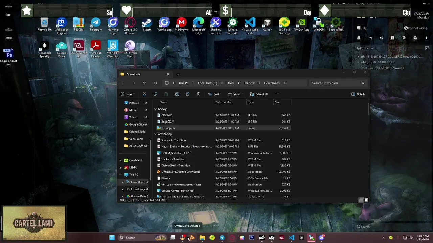The image size is (433, 243).
Task: Open Discord from the taskbar
Action: click(321, 238)
